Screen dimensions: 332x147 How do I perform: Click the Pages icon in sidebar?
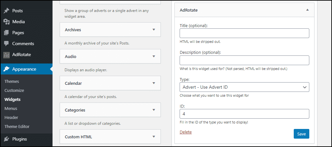(6, 33)
